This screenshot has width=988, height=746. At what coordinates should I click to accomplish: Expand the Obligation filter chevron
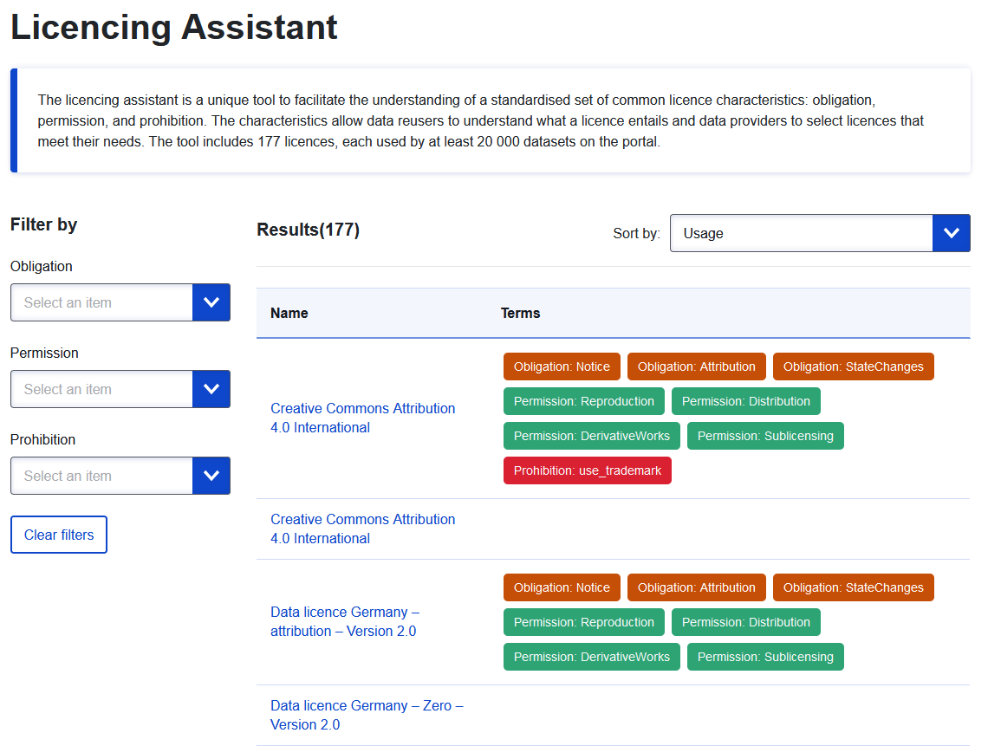point(211,302)
